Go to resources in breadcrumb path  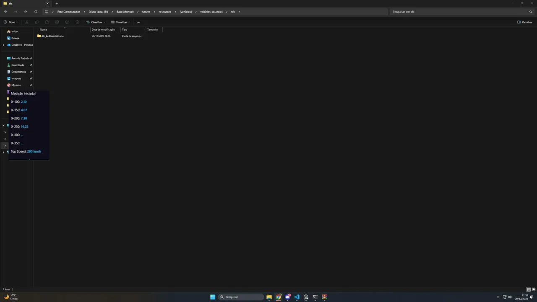(x=165, y=12)
